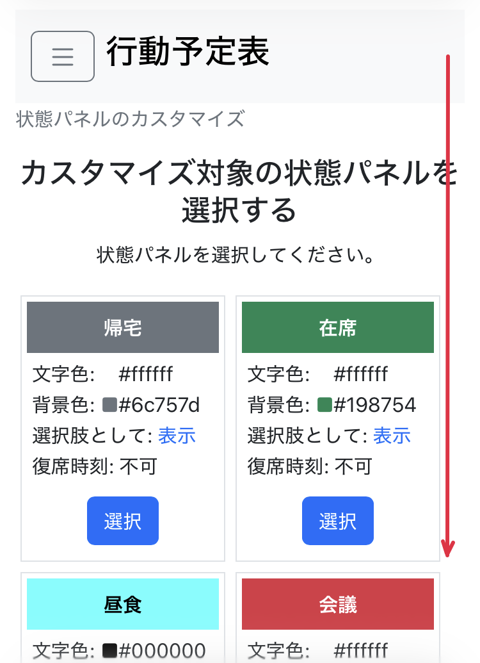
Task: Click the 表示 link in the 在席 card
Action: (x=392, y=436)
